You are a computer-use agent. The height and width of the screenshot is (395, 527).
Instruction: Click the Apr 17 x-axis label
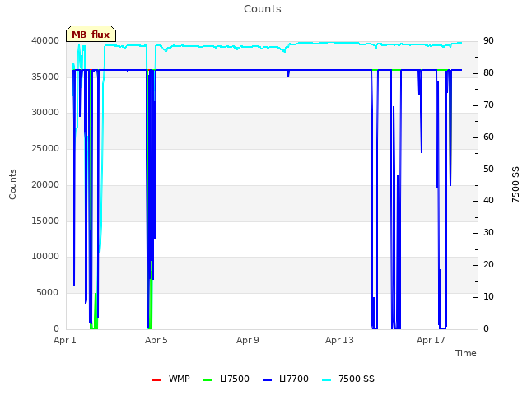click(431, 340)
